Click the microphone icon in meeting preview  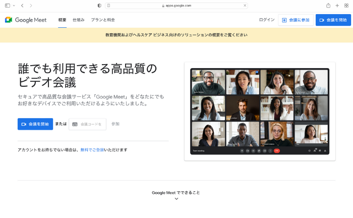coord(242,151)
